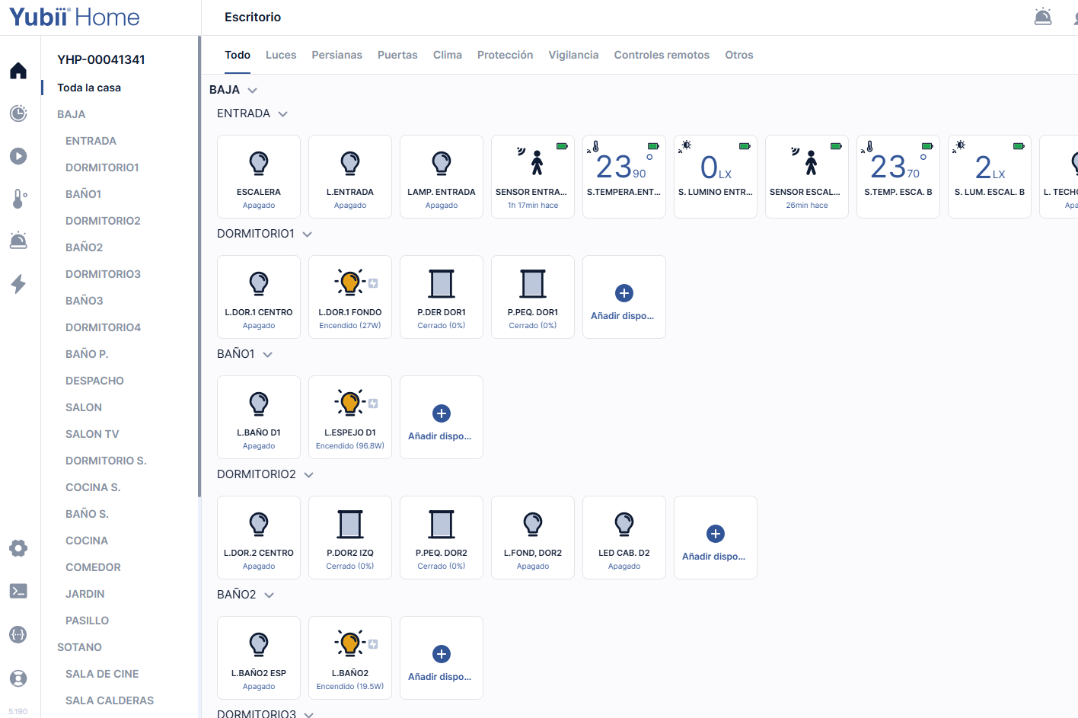Collapse the DORMITORIO1 room section
Screen dimensions: 1078x718
(308, 235)
